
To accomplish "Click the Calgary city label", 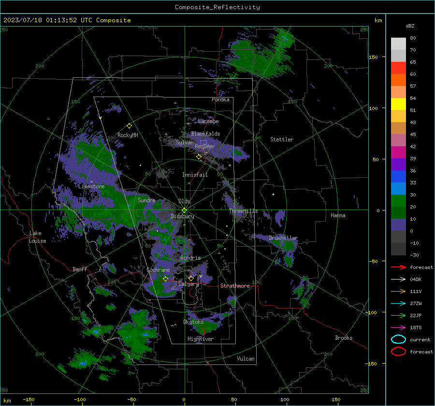I will [x=188, y=284].
